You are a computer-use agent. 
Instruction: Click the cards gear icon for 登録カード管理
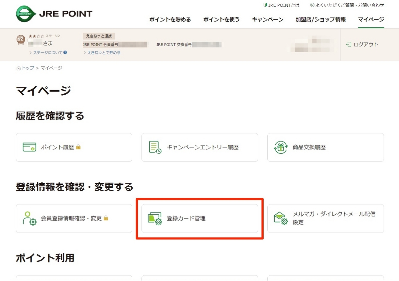pos(155,219)
